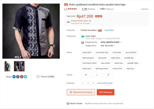Open the 4,1RB Penilaian reviews section
Viewport: 154px width, 109px height.
pyautogui.click(x=88, y=9)
